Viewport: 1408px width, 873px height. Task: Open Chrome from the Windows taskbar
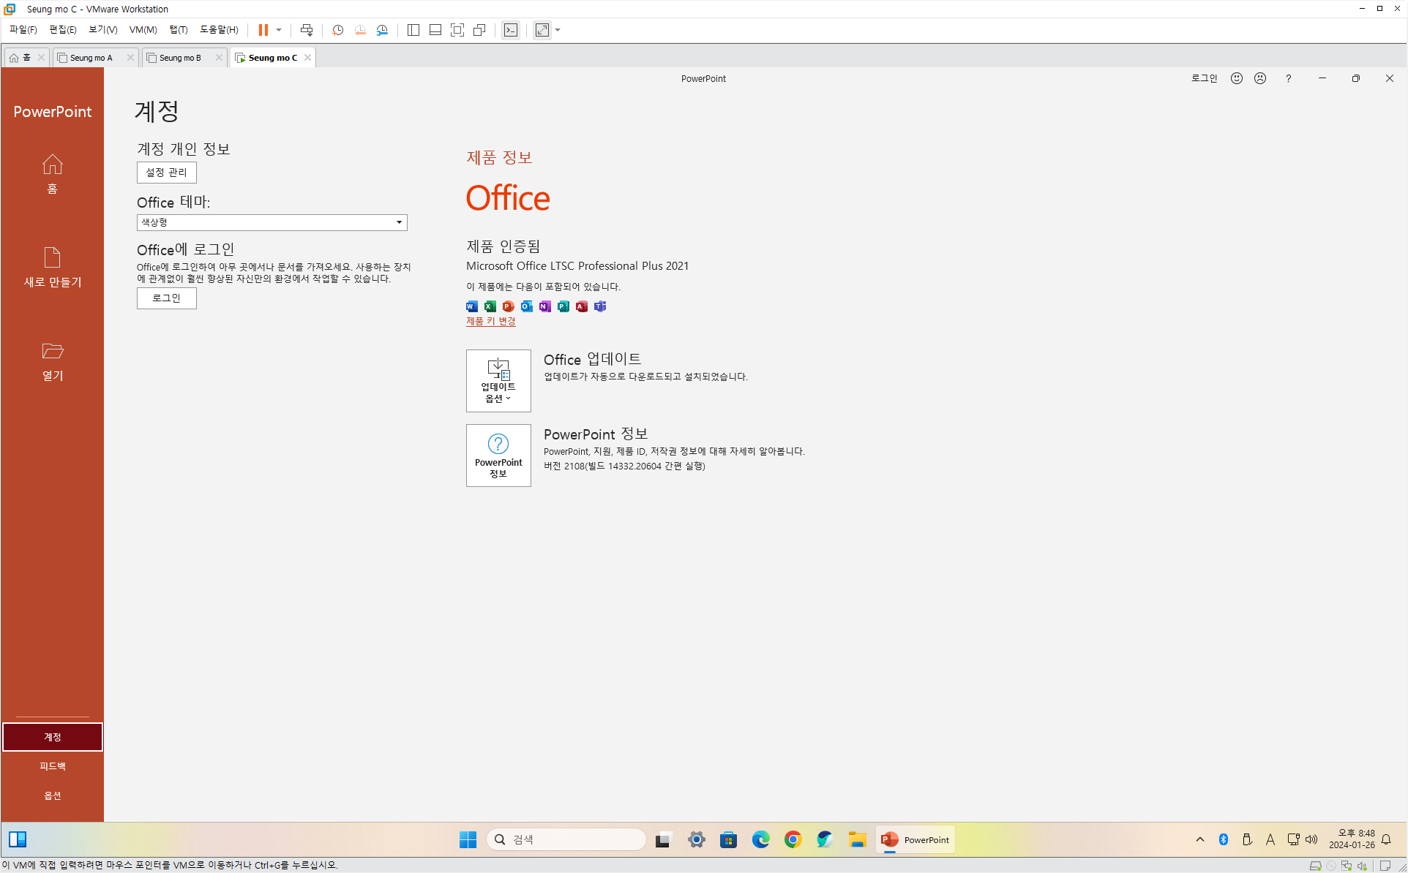(x=793, y=839)
